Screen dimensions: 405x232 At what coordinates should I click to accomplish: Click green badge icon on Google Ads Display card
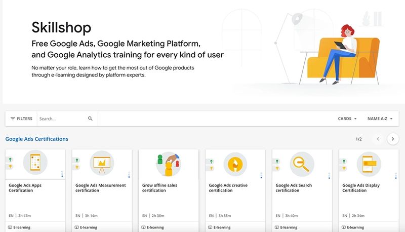point(344,162)
